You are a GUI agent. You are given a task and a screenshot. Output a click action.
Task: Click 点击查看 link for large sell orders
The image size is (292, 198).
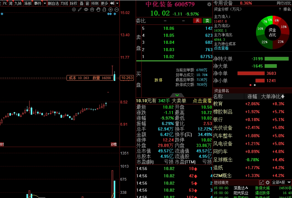(x=202, y=101)
